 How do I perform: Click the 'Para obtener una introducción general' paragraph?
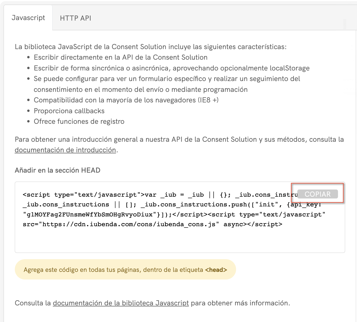(179, 139)
